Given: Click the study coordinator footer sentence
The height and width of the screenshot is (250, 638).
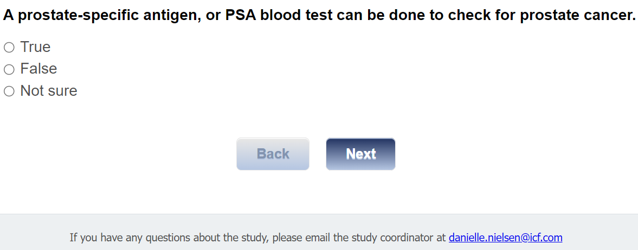Looking at the screenshot, I should [259, 237].
